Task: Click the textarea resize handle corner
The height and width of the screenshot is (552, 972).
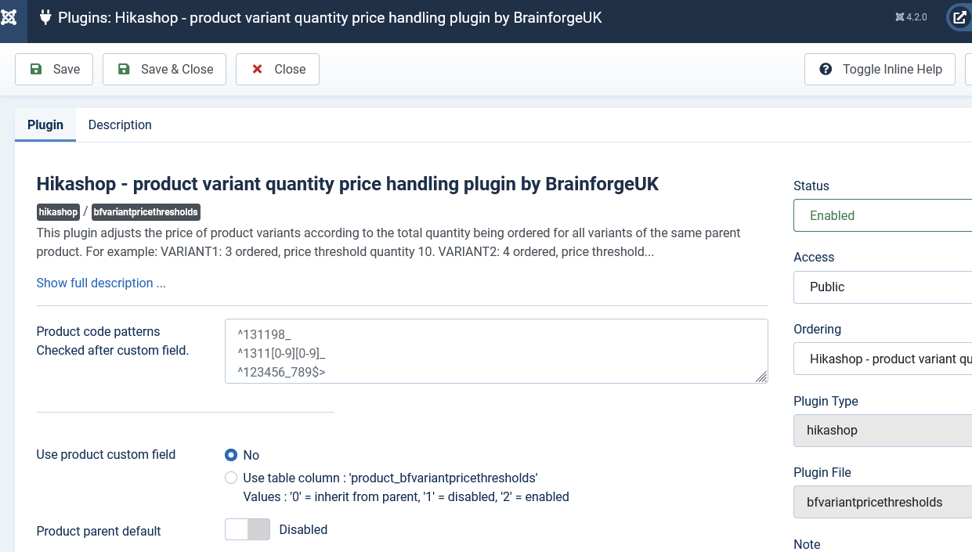Action: [761, 377]
